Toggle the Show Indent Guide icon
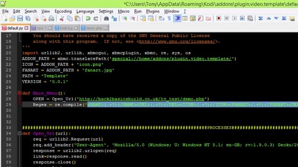Image resolution: width=298 pixels, height=167 pixels. pos(177,19)
